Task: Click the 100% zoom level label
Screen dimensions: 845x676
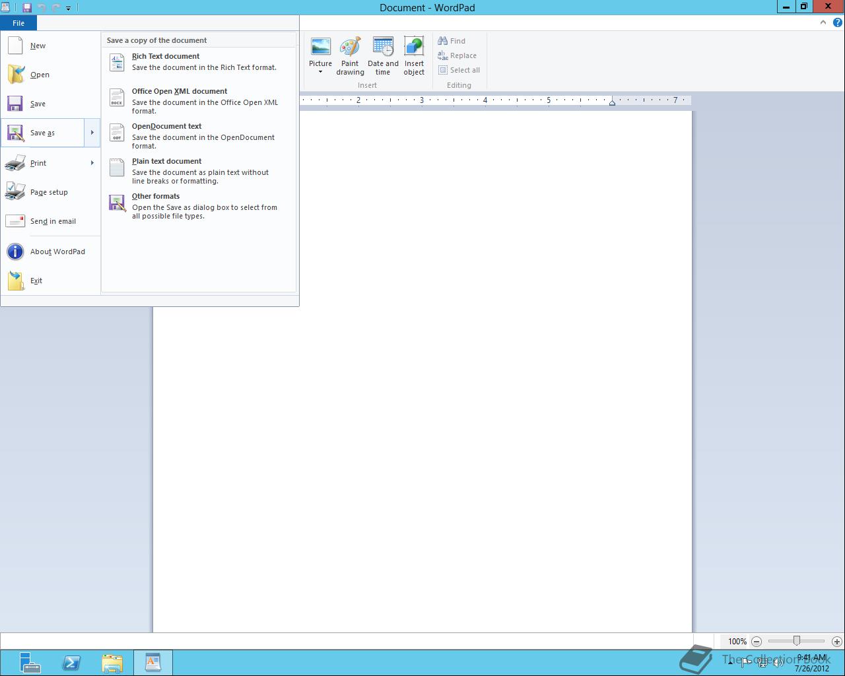Action: tap(737, 642)
